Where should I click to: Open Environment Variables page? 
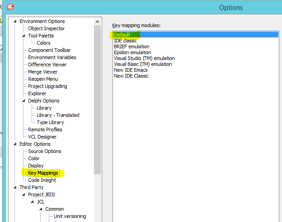coord(52,57)
